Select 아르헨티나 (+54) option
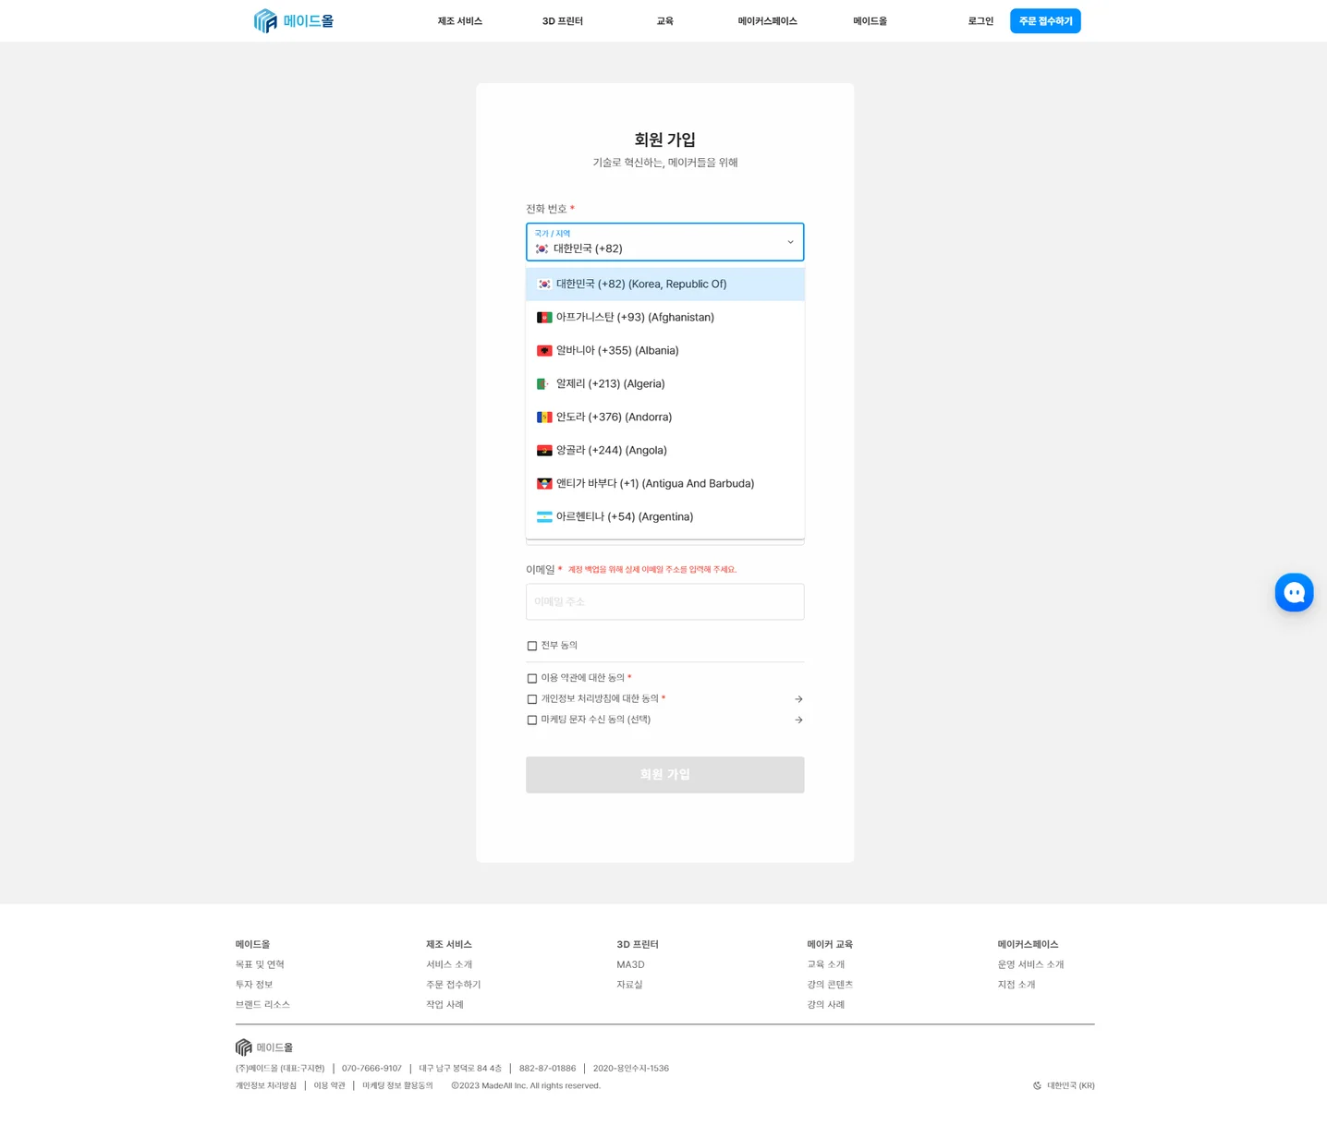The height and width of the screenshot is (1126, 1327). [664, 517]
